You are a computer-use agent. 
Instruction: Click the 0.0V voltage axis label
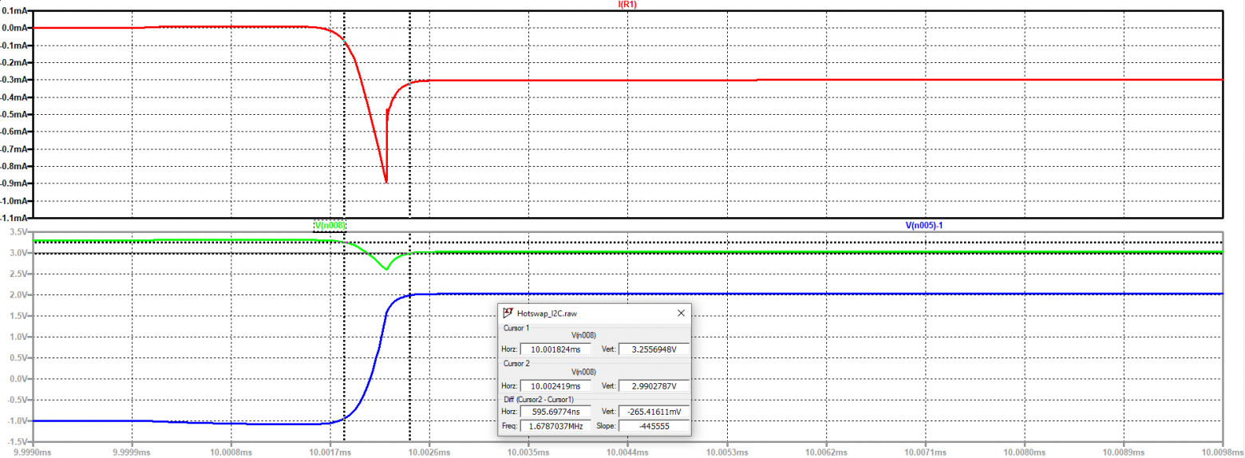tap(19, 378)
